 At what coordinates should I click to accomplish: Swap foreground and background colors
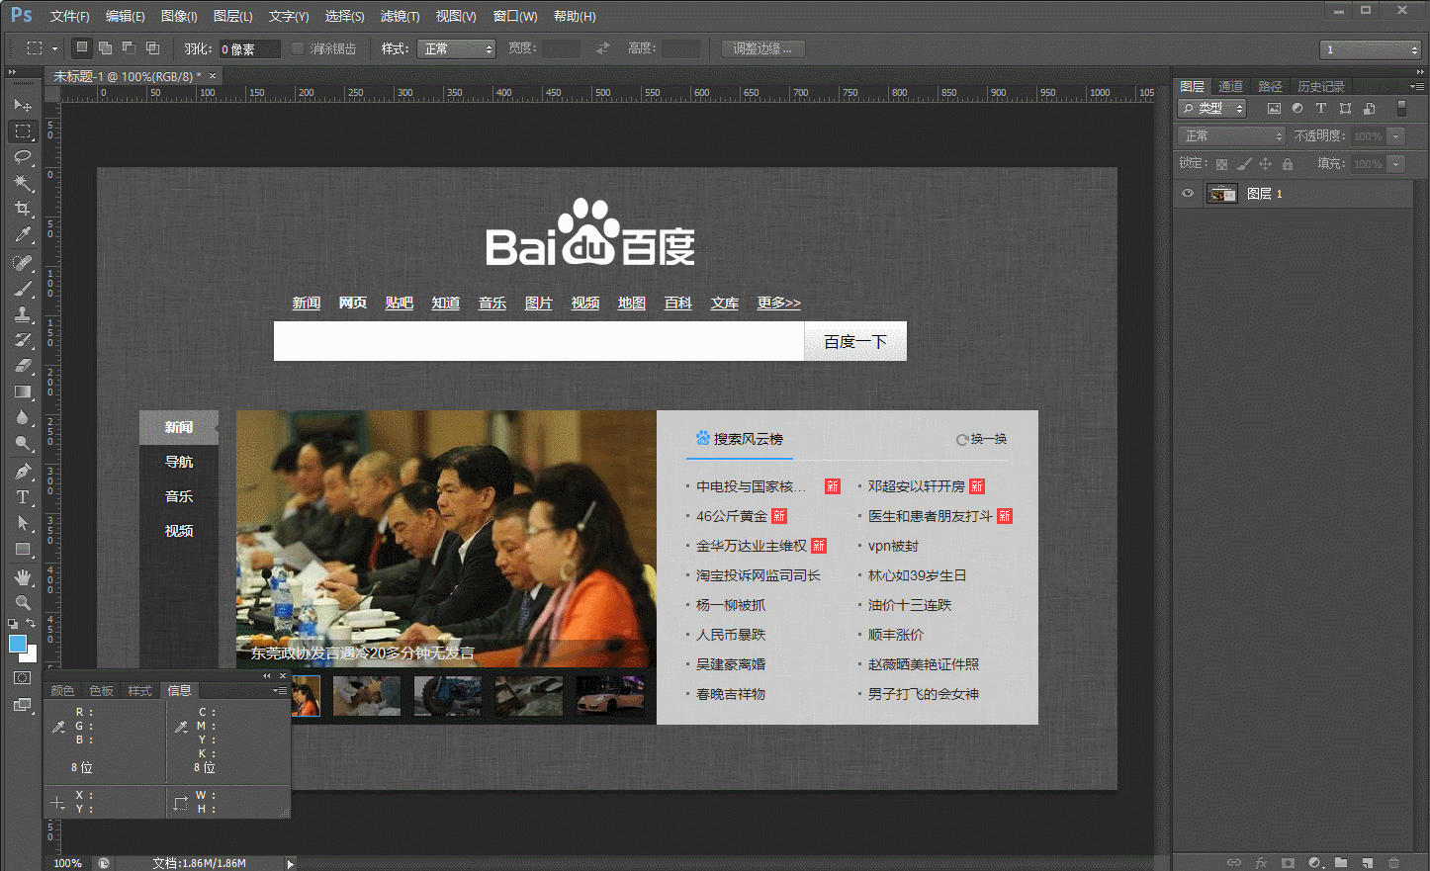[x=32, y=624]
